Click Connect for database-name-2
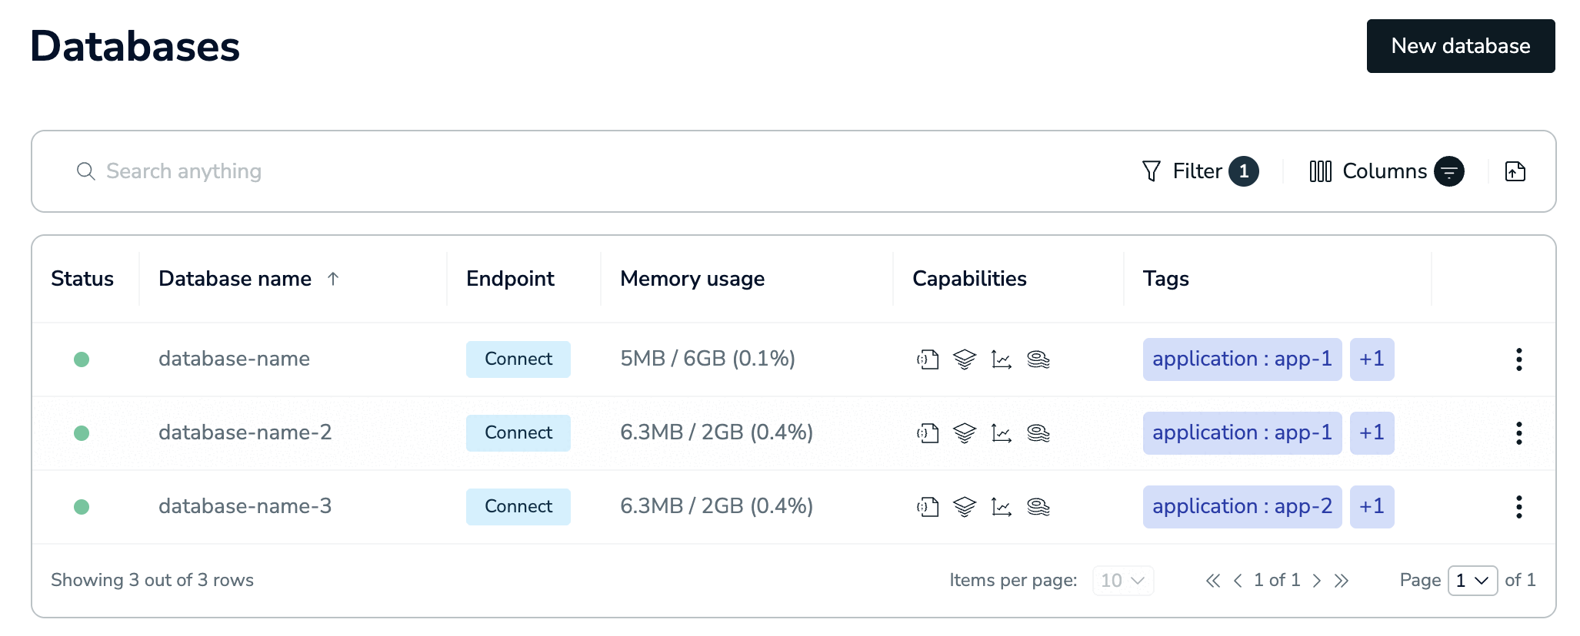 518,433
